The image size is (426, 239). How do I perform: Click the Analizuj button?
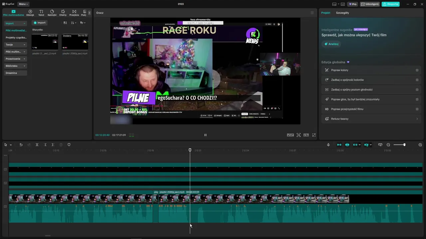[331, 44]
